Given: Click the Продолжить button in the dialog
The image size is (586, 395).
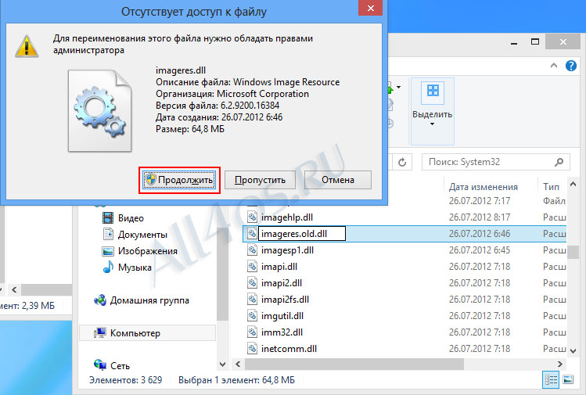Looking at the screenshot, I should 179,180.
